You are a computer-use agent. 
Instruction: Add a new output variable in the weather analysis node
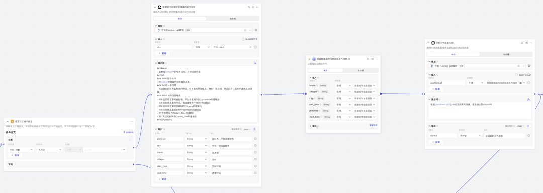click(x=436, y=142)
